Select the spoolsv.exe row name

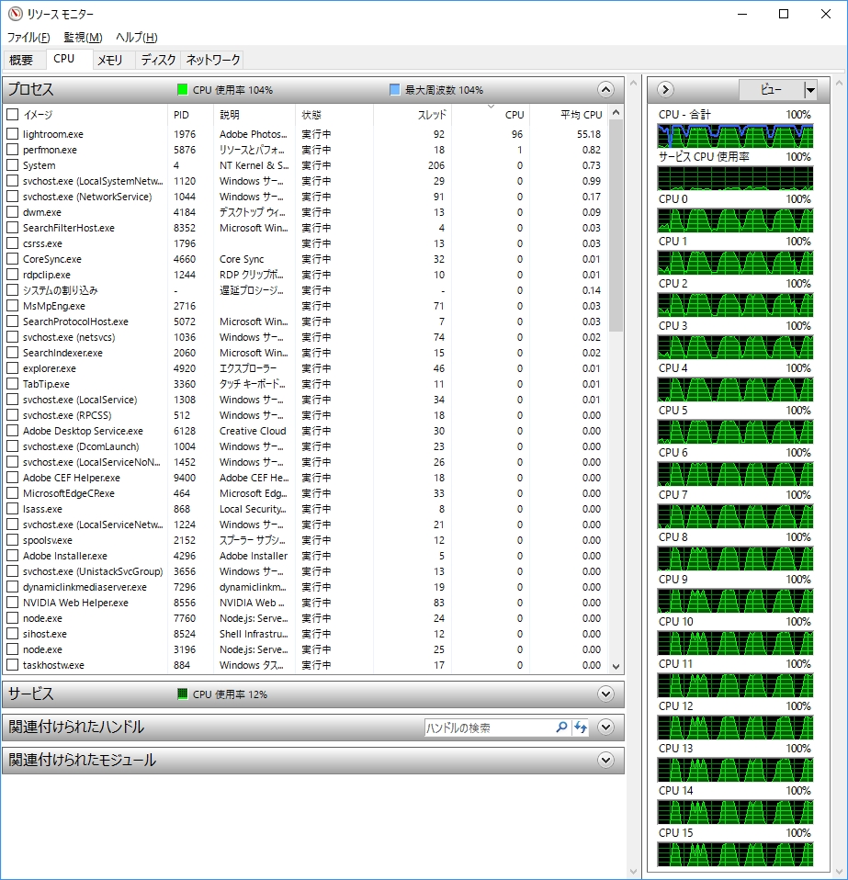pos(48,540)
